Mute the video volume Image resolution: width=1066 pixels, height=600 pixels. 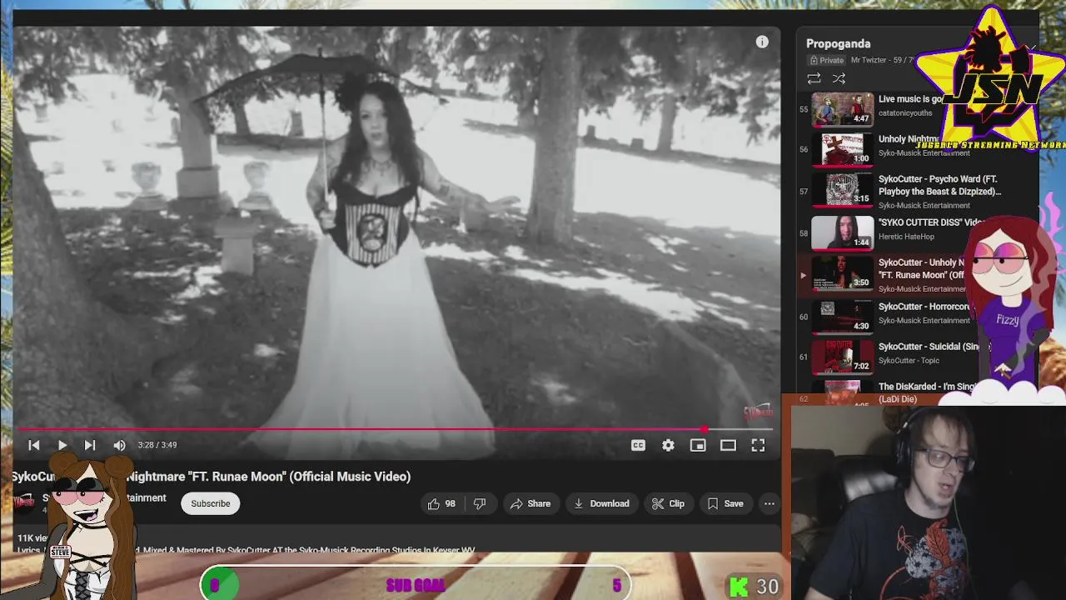coord(120,445)
